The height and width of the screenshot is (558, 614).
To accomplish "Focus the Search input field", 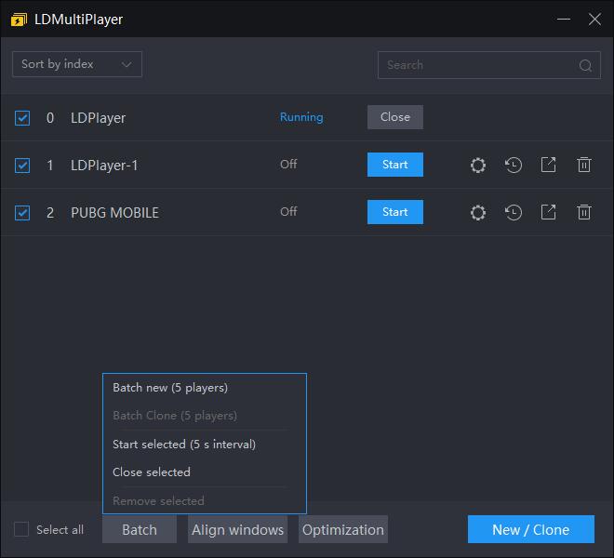I will click(489, 65).
